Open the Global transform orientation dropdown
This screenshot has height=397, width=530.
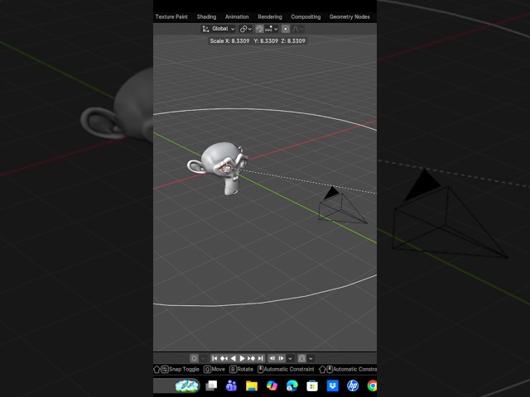point(218,29)
